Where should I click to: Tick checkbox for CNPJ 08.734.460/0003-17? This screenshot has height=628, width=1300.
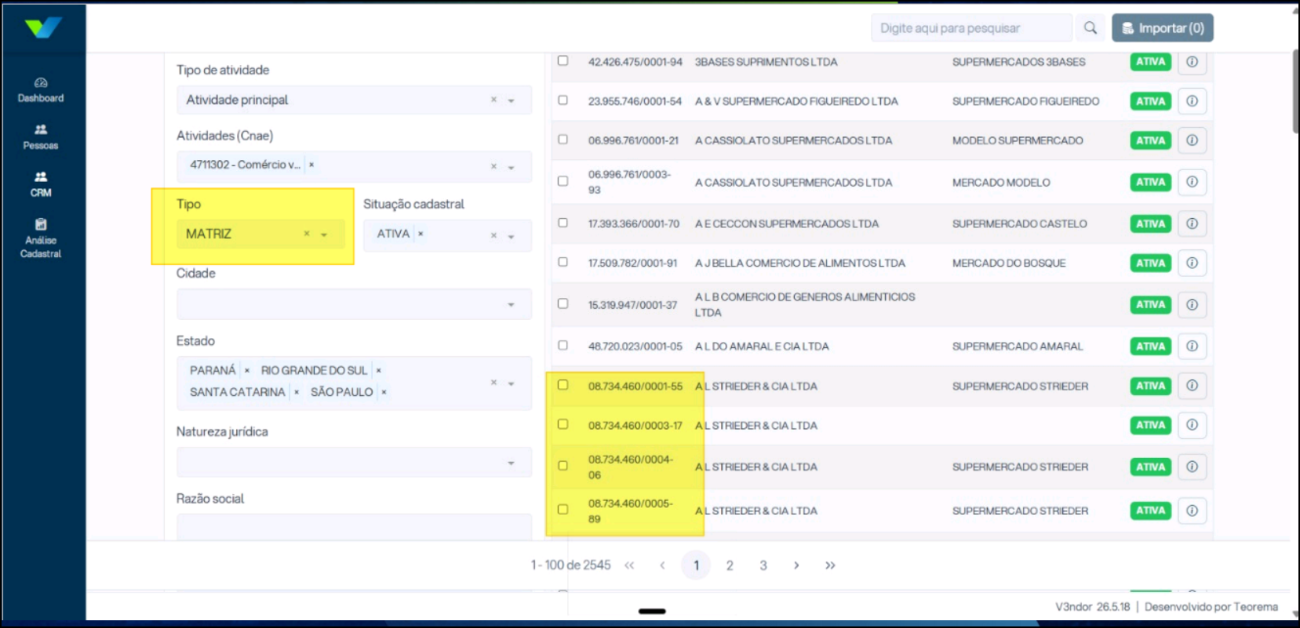tap(563, 424)
